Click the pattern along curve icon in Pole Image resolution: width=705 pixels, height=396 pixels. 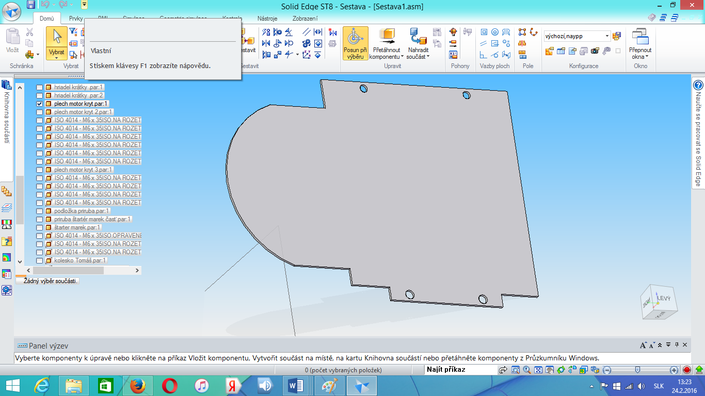(534, 32)
